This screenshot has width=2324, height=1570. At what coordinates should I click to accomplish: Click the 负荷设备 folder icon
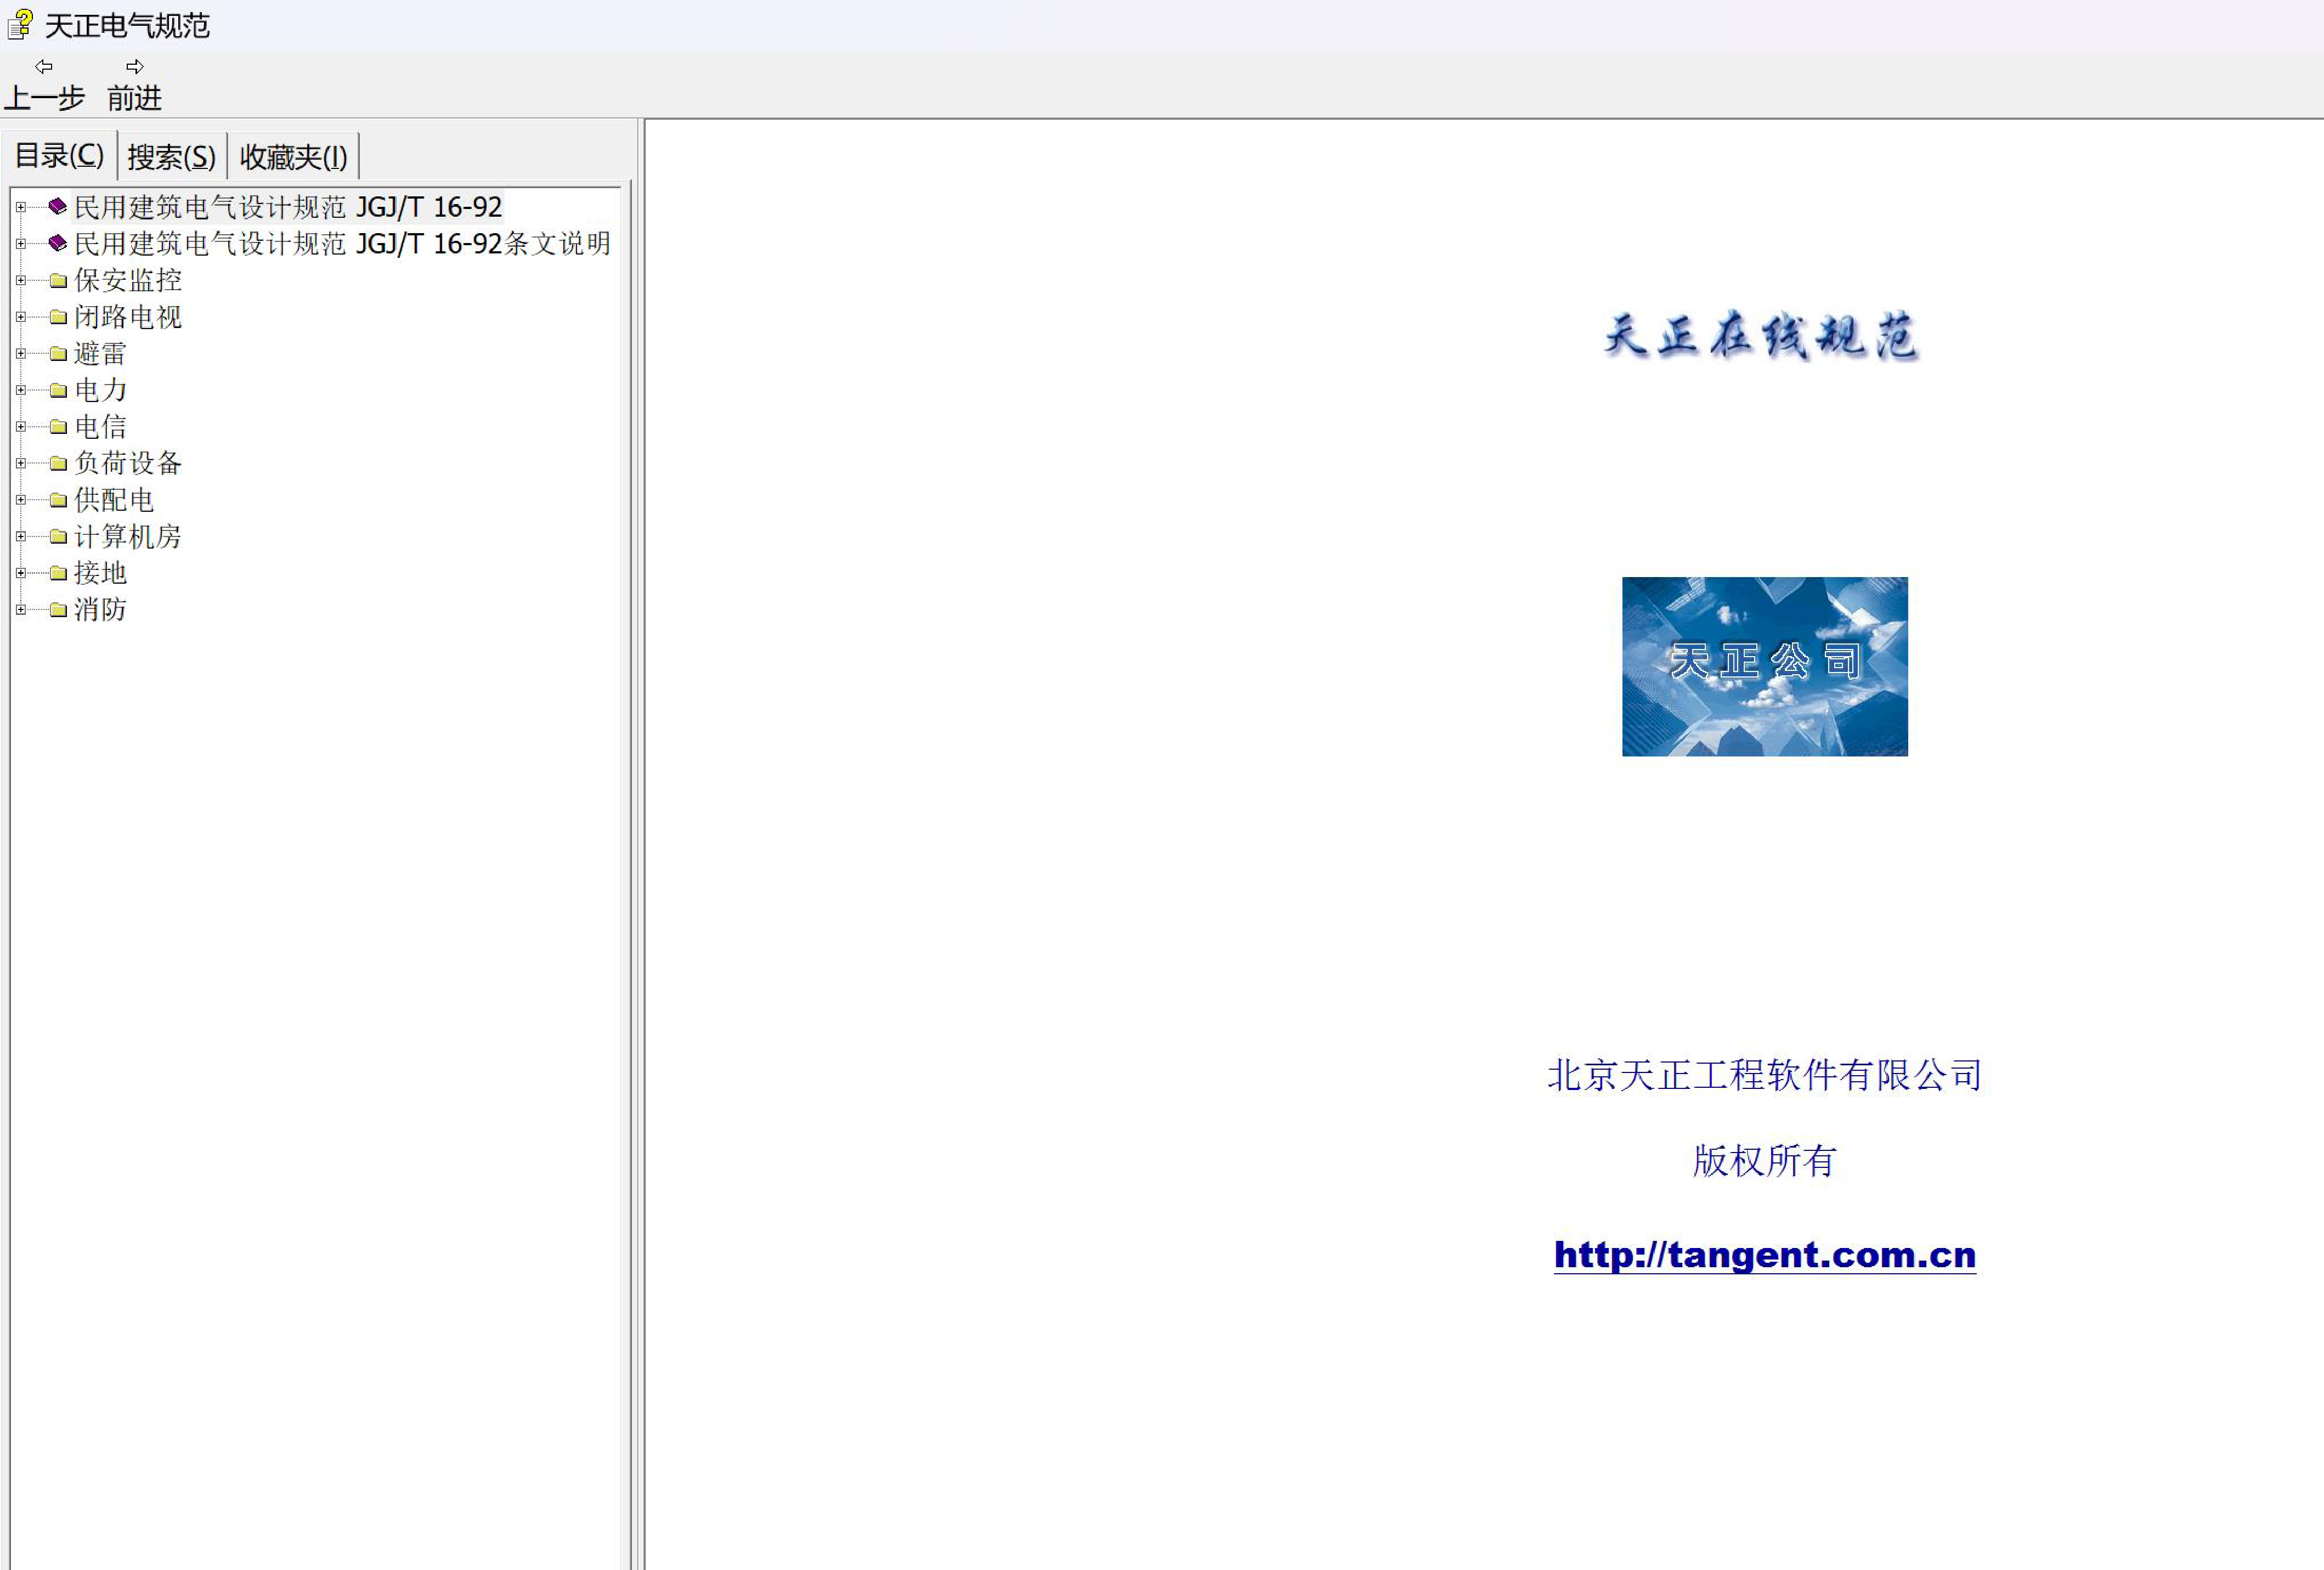58,463
